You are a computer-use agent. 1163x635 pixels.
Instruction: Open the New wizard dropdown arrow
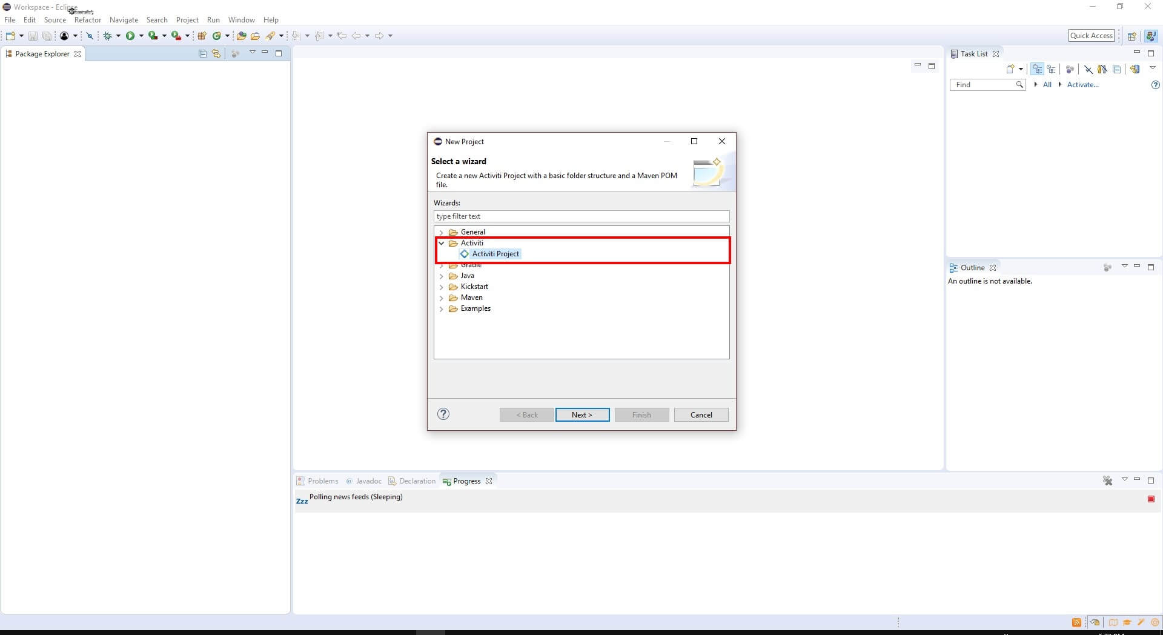click(21, 36)
